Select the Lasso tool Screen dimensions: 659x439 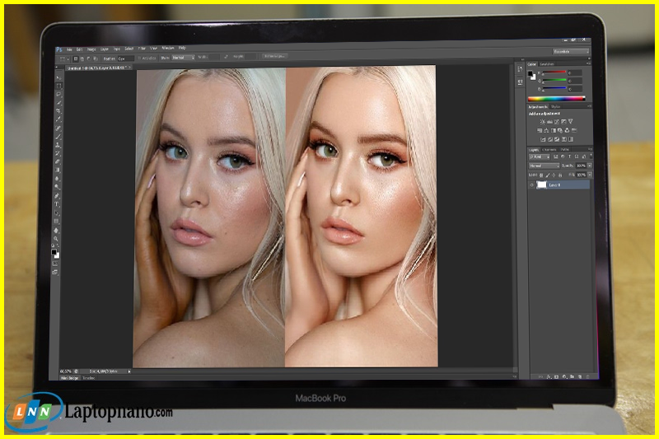tap(58, 94)
